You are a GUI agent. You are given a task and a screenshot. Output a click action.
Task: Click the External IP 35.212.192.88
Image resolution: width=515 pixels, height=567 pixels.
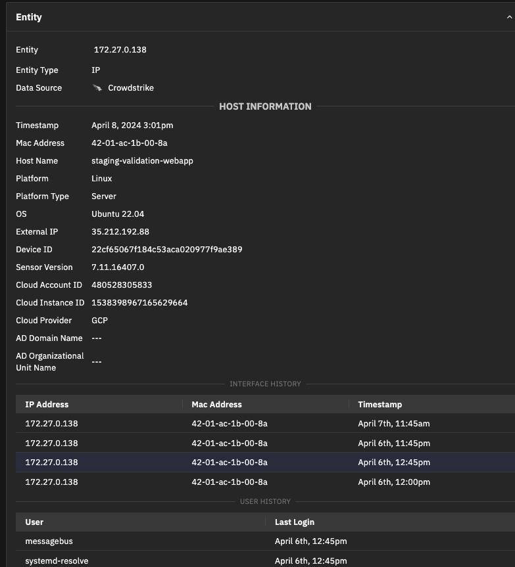120,232
